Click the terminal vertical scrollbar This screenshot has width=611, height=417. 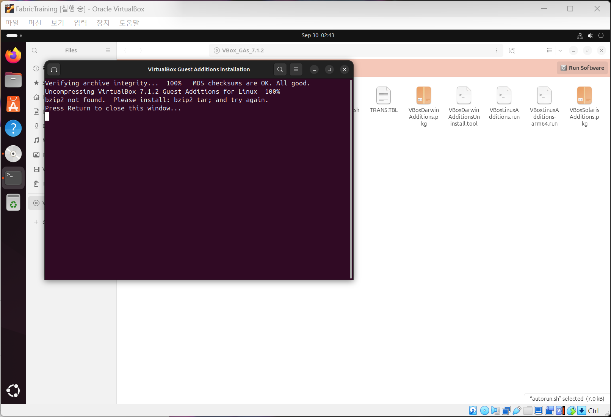click(351, 179)
